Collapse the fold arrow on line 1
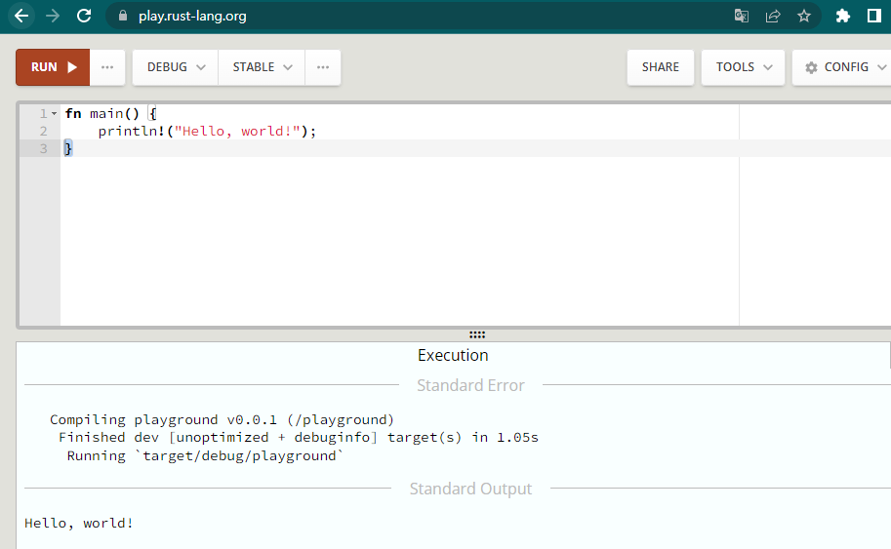The image size is (891, 549). point(54,113)
